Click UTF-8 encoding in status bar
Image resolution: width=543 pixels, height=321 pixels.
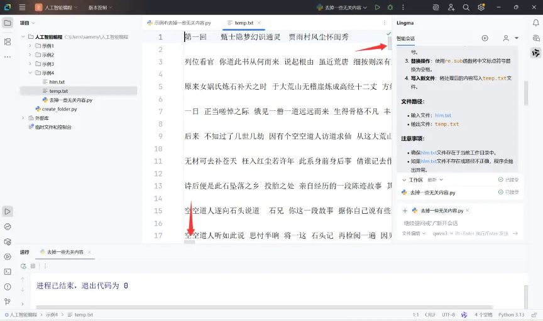pyautogui.click(x=449, y=315)
